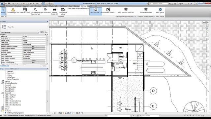This screenshot has height=119, width=211.
Task: Switch to the Annotate tab
Action: [38, 6]
